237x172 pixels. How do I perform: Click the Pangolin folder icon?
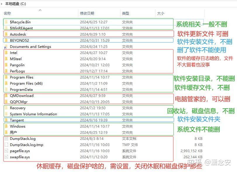point(6,65)
